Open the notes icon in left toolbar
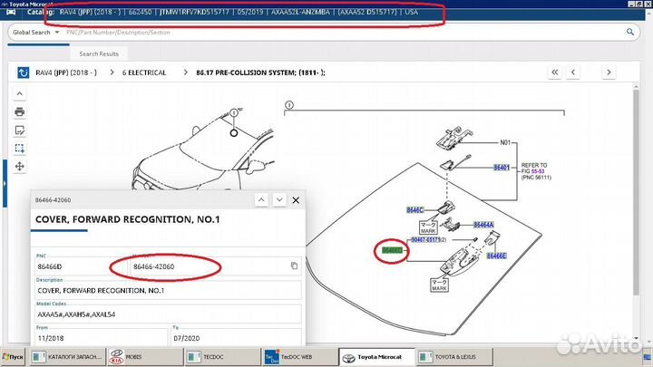The width and height of the screenshot is (653, 367). [x=19, y=130]
